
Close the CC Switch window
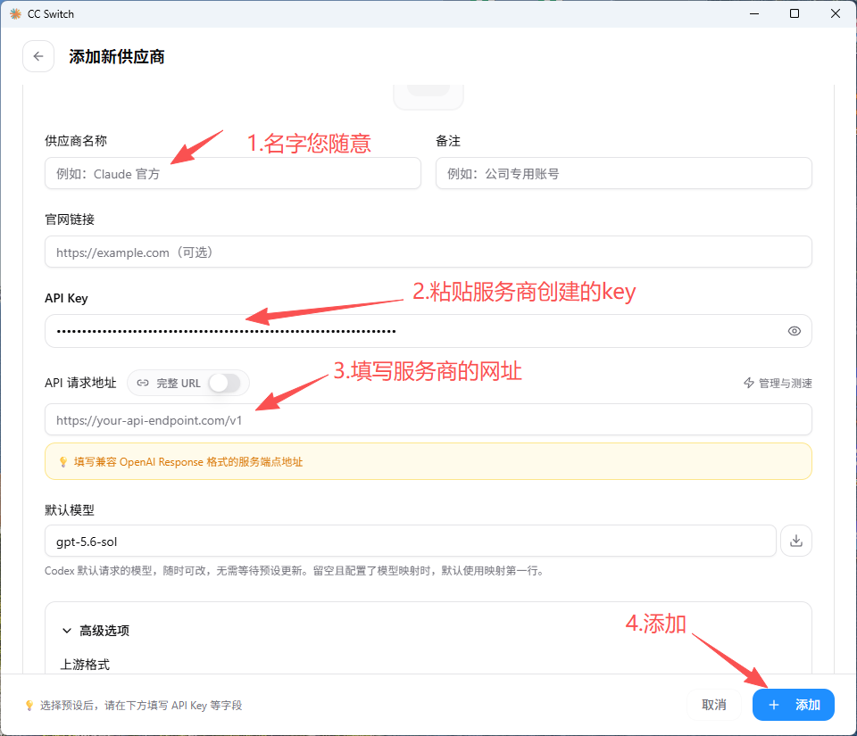836,13
